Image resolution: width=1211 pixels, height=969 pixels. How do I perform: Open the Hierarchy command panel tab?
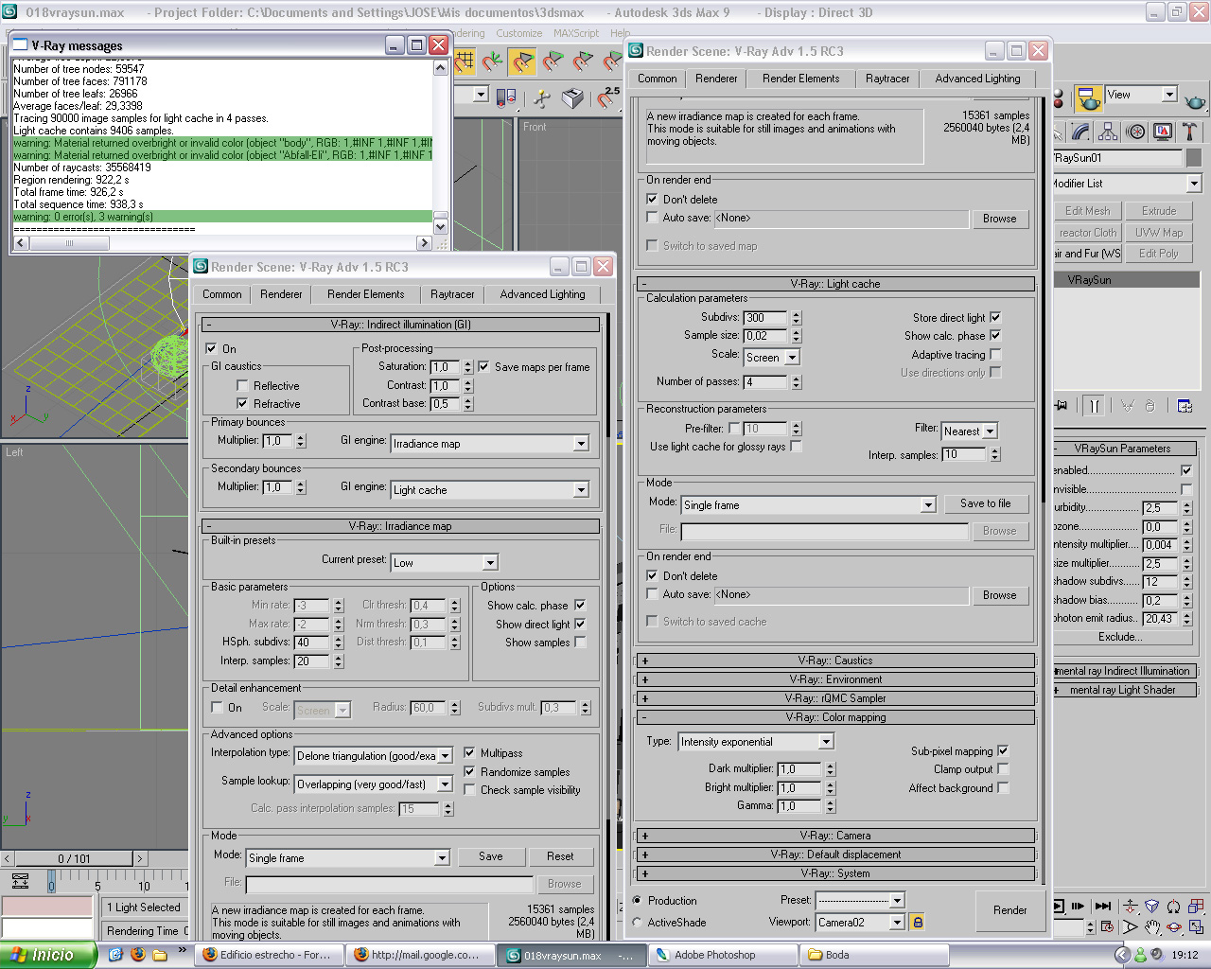(1108, 132)
